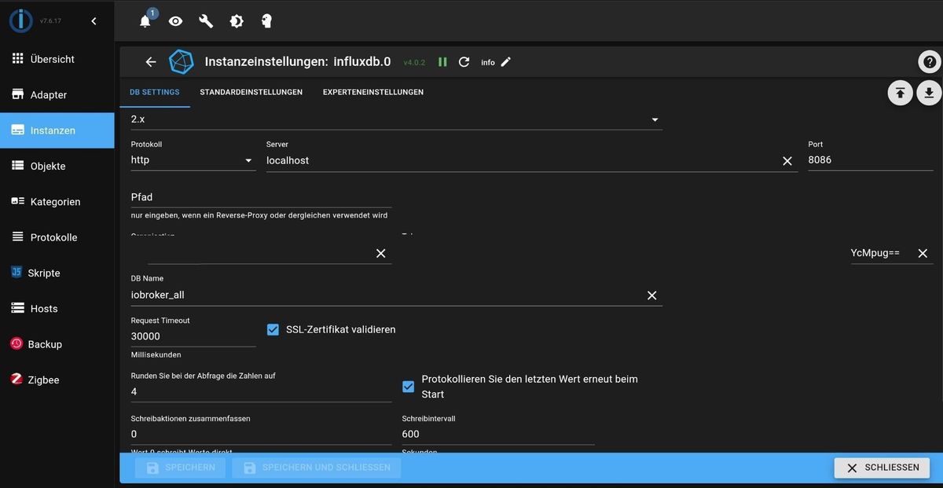The width and height of the screenshot is (943, 488).
Task: Toggle the log last value on start checkbox
Action: pyautogui.click(x=409, y=387)
